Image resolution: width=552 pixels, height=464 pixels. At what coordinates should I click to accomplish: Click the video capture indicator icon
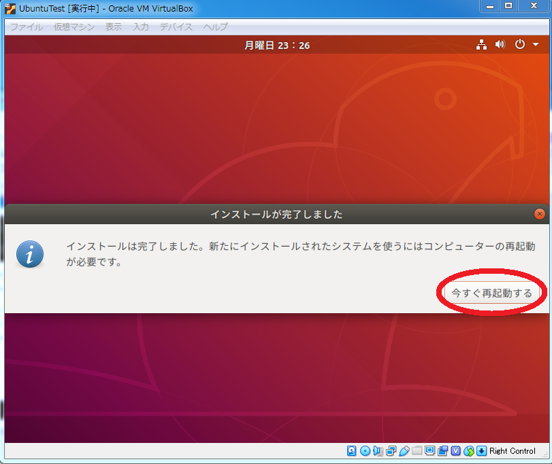click(x=442, y=450)
